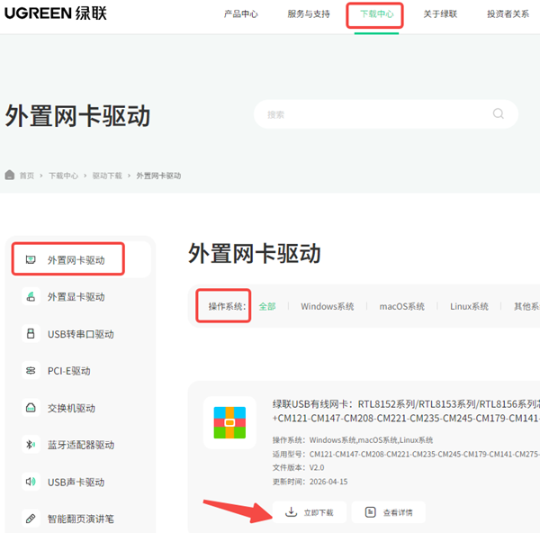Go to 首页 in breadcrumb
Screen dimensions: 540x533
(x=27, y=176)
